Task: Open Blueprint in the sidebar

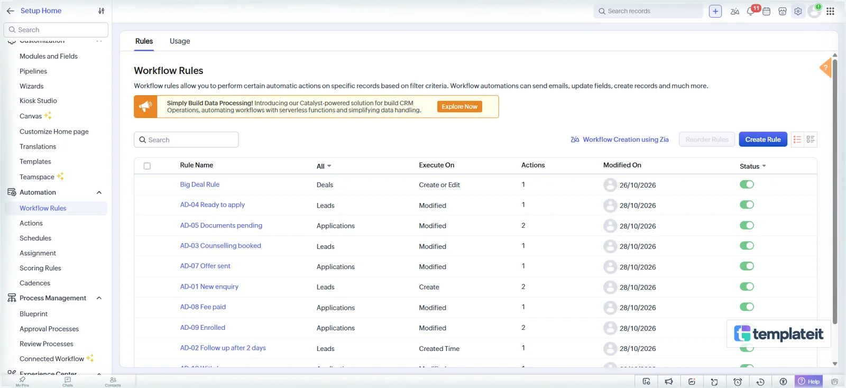Action: tap(33, 314)
